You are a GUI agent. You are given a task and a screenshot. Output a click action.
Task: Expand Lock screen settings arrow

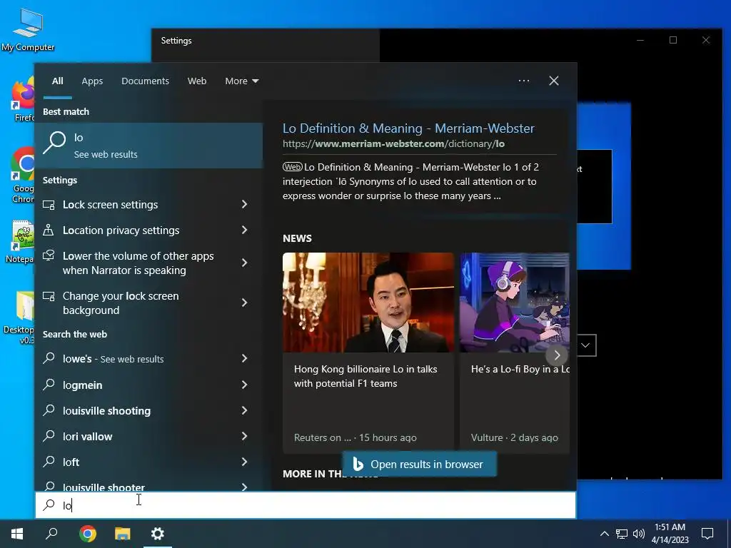point(244,204)
